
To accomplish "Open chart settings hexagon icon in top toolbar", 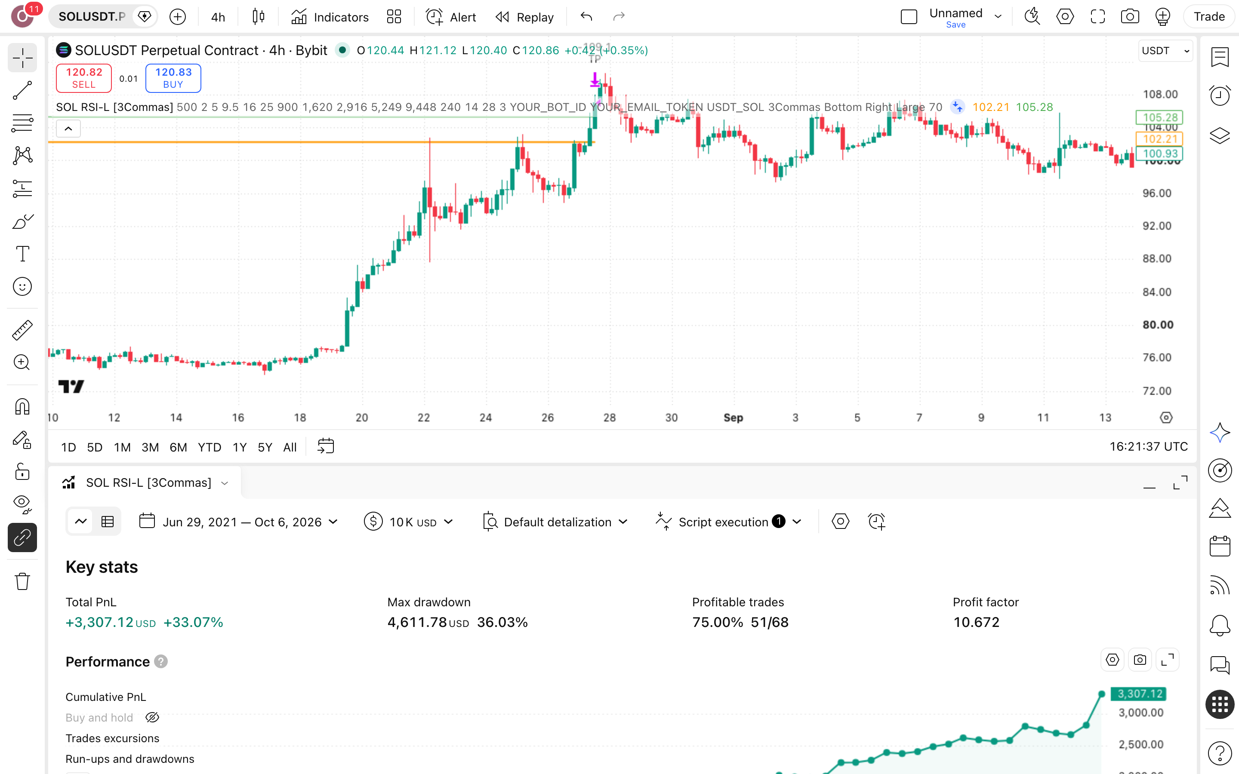I will point(1065,17).
